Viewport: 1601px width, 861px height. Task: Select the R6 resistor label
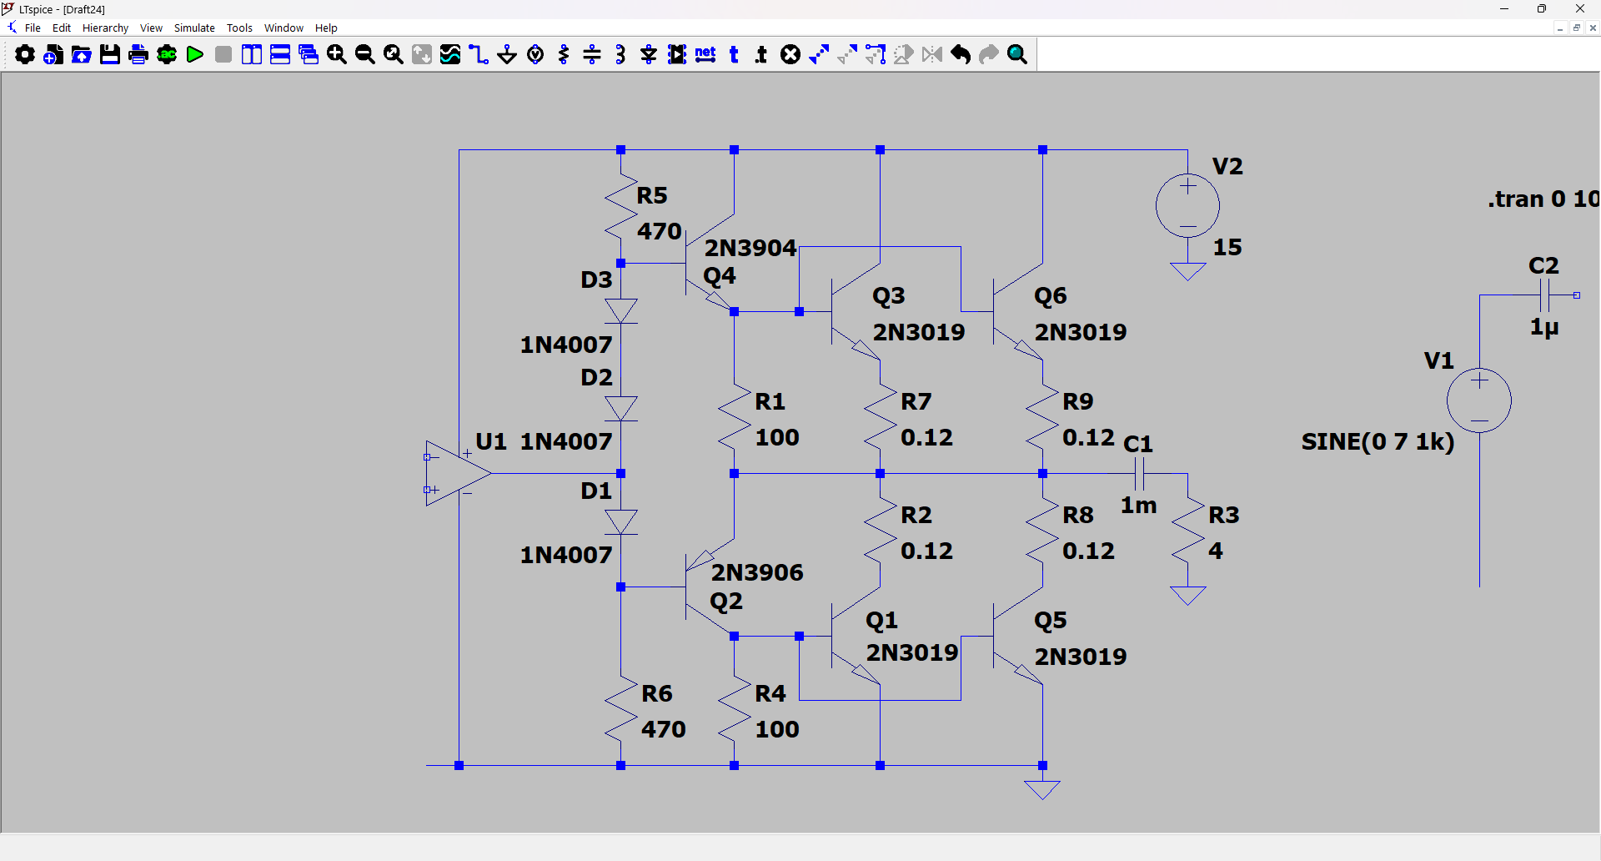[x=657, y=693]
